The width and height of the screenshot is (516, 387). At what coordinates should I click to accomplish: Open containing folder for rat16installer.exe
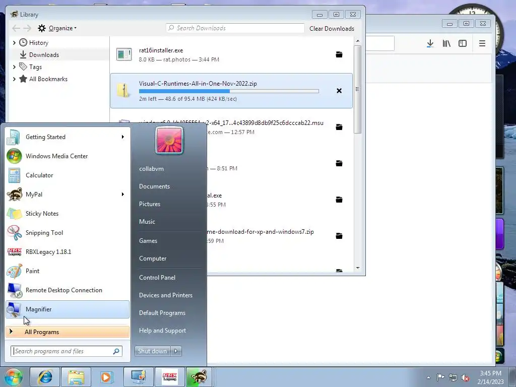point(339,54)
